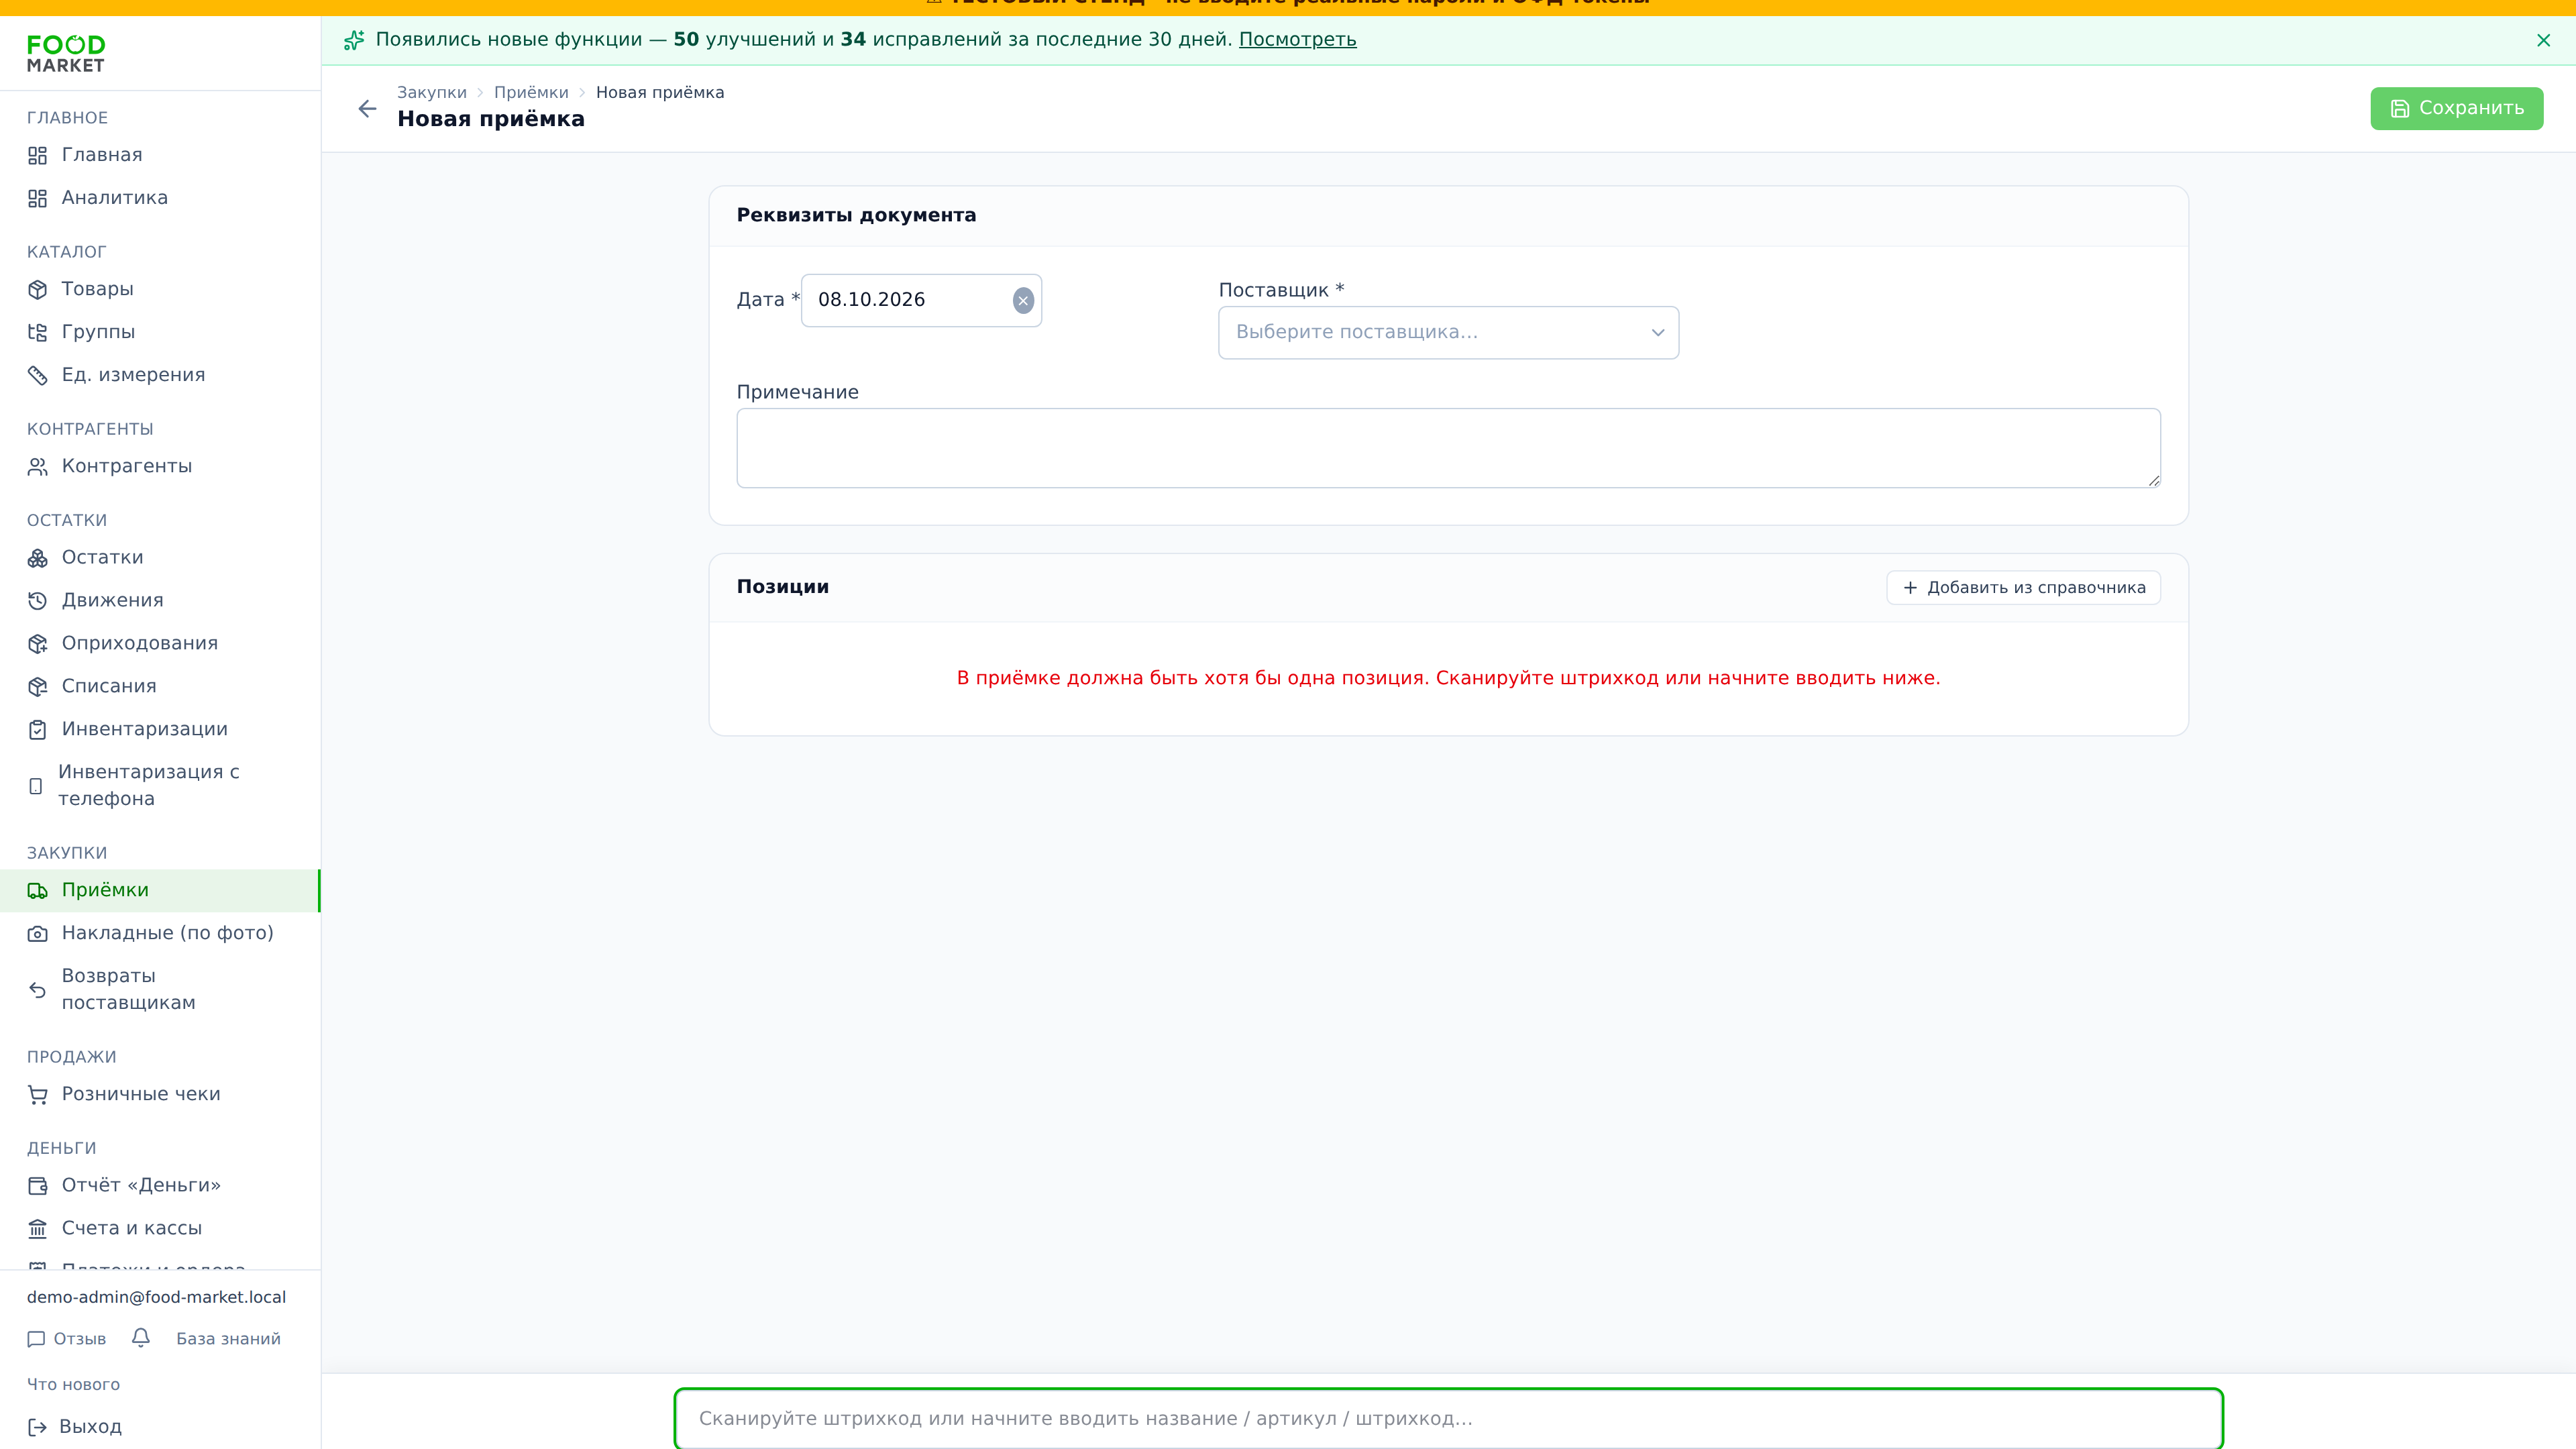This screenshot has height=1449, width=2576.
Task: Click Добавить из справочника button
Action: [x=2023, y=587]
